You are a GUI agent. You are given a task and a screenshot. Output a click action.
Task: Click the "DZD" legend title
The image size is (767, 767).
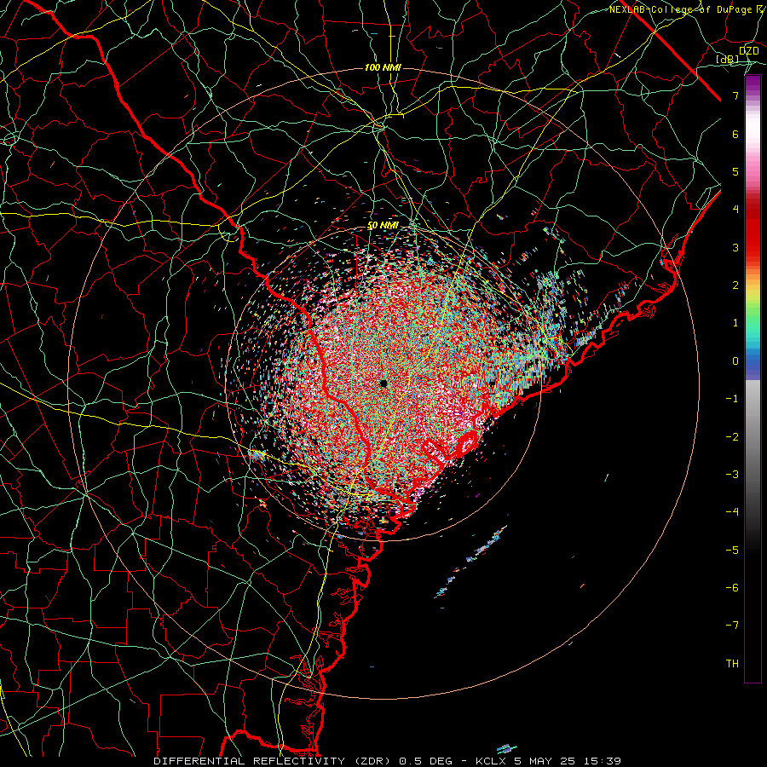(748, 51)
